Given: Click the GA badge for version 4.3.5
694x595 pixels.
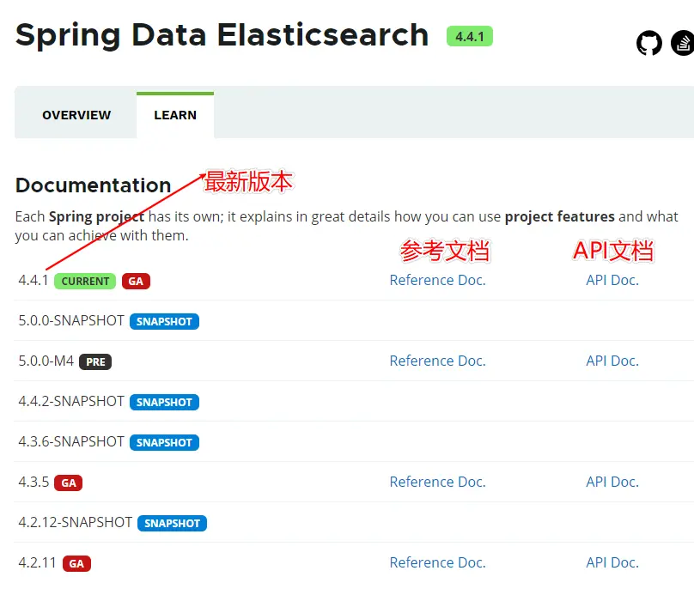Looking at the screenshot, I should 69,483.
